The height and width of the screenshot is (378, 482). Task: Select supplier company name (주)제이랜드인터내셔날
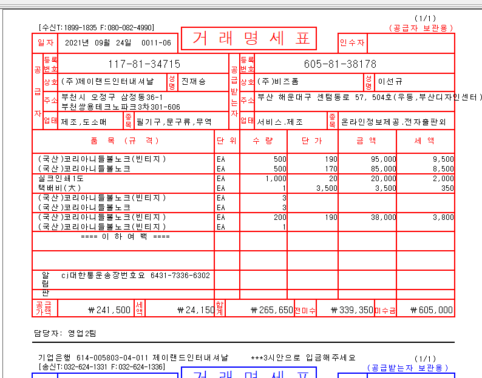coord(107,82)
